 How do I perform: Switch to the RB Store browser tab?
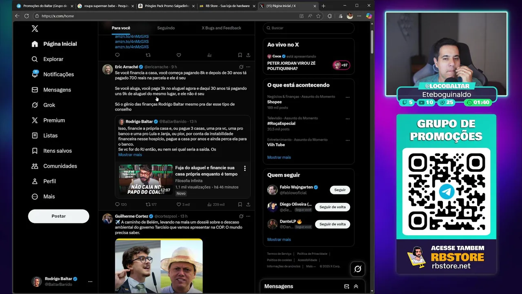pyautogui.click(x=227, y=6)
